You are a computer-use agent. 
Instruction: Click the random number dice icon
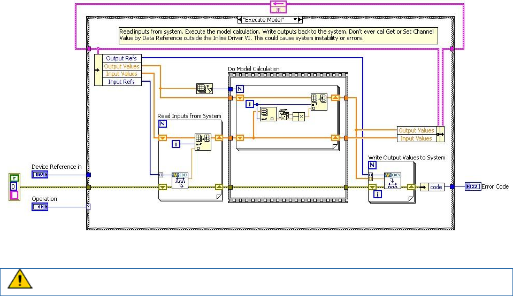[x=284, y=115]
